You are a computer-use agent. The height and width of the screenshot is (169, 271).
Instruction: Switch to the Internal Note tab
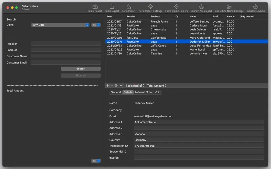[144, 92]
